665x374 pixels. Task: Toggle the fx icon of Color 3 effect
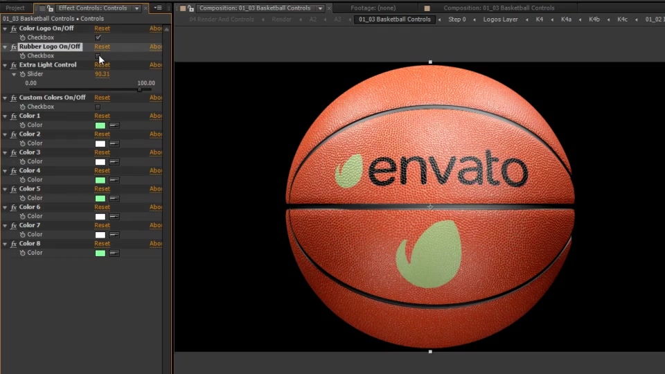point(14,152)
